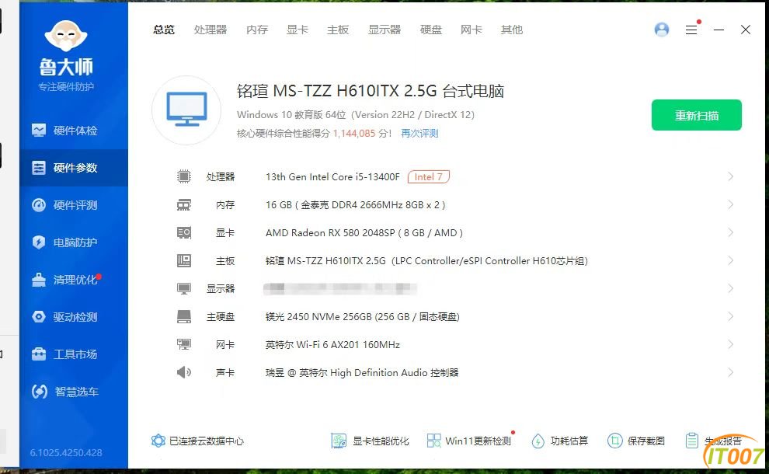Switch to the 主板 tab
The height and width of the screenshot is (474, 769).
(x=338, y=30)
